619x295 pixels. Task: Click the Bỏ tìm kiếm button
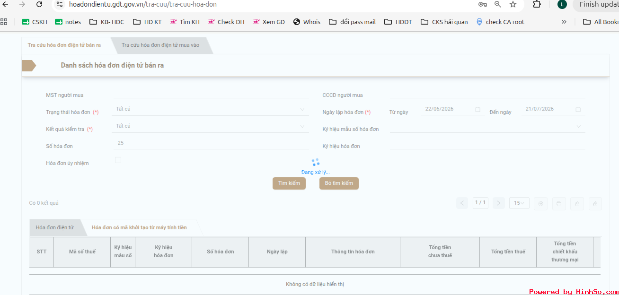pos(339,183)
